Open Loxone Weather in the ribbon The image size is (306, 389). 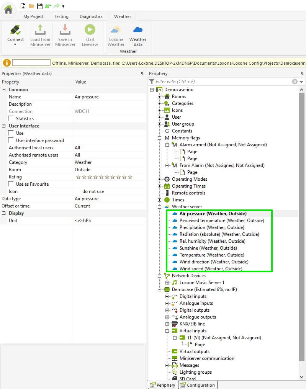coord(116,31)
